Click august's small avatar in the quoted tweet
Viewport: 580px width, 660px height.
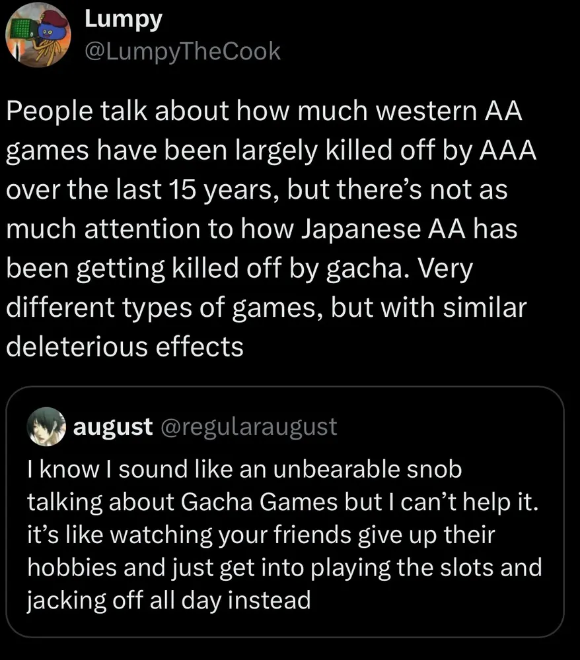pyautogui.click(x=46, y=428)
